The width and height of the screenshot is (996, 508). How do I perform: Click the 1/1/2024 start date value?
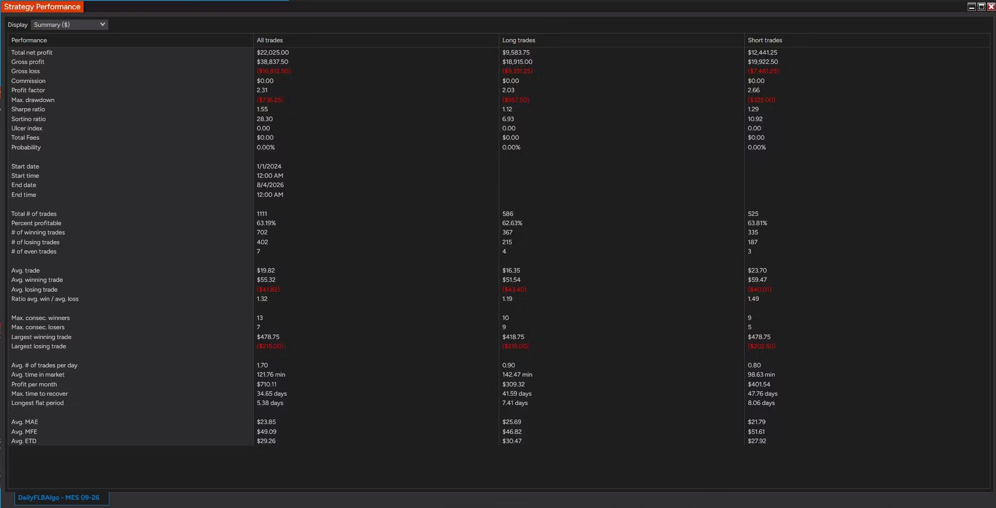269,166
